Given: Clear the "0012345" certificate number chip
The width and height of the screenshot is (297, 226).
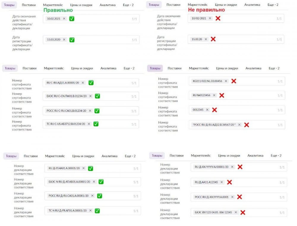Looking at the screenshot, I should (x=207, y=110).
